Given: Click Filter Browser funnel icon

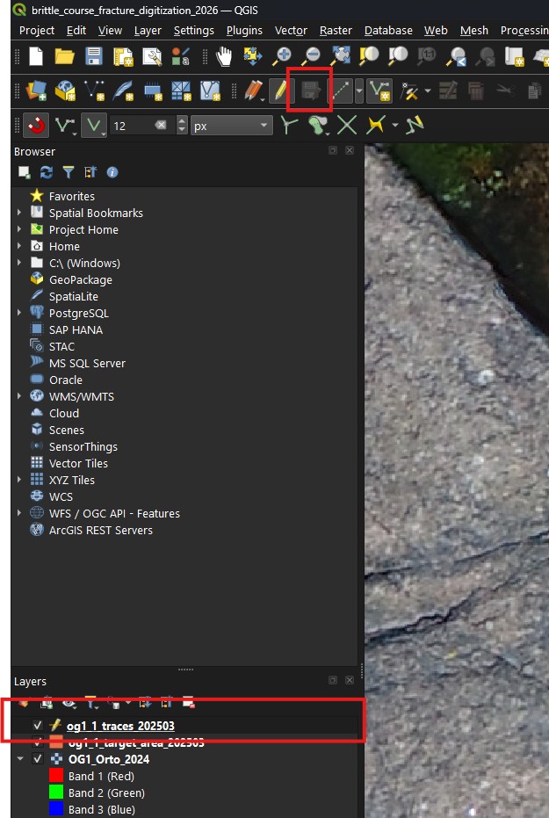Looking at the screenshot, I should 69,172.
